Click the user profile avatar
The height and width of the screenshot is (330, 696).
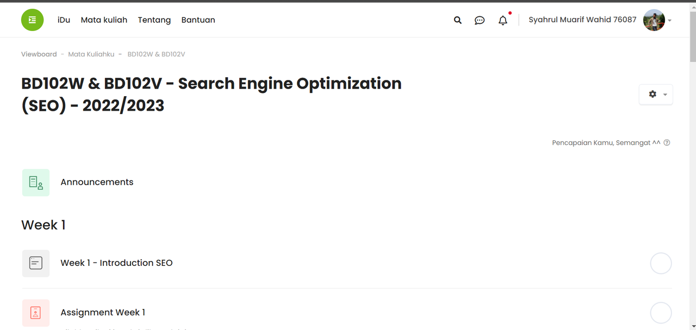coord(654,20)
